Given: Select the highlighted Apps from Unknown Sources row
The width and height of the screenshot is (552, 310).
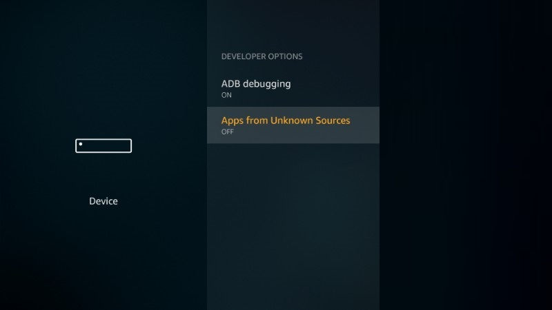Looking at the screenshot, I should tap(293, 125).
